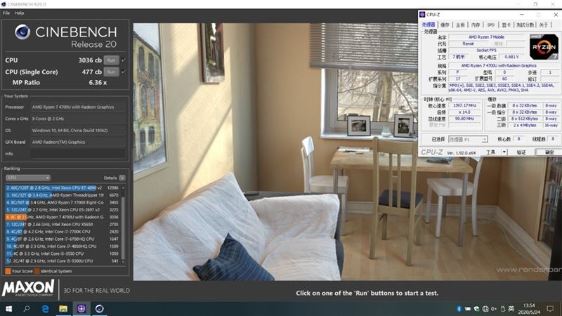Click the Ryzen 7 logo in CPU-Z
The image size is (562, 316).
(x=544, y=47)
